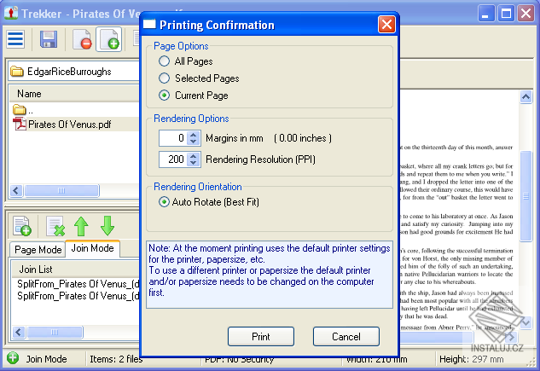Select Pirates Of Venus.pdf file name

click(70, 125)
